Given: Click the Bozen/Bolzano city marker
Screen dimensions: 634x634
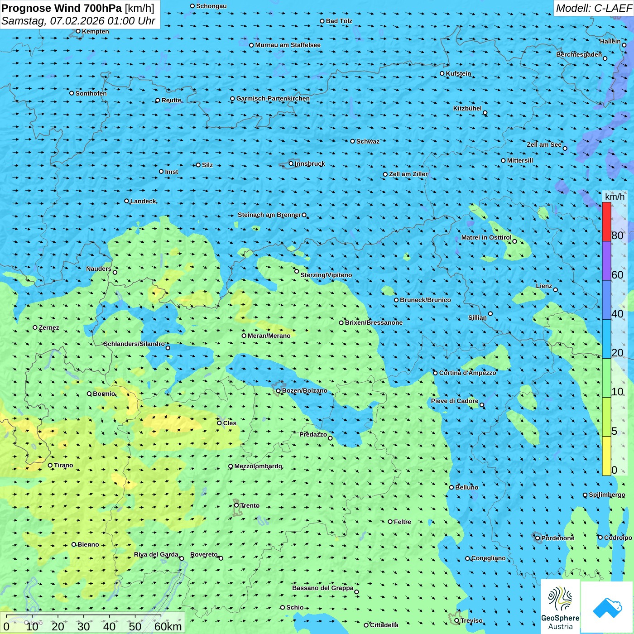Looking at the screenshot, I should coord(279,390).
